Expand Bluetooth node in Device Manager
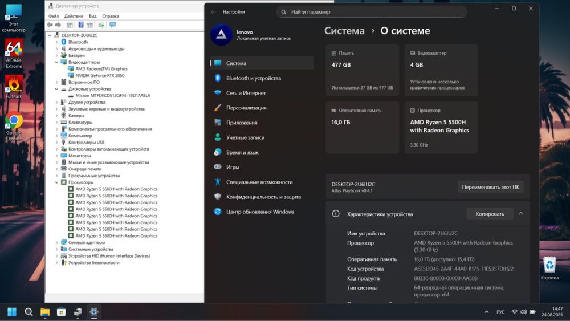 click(x=56, y=42)
